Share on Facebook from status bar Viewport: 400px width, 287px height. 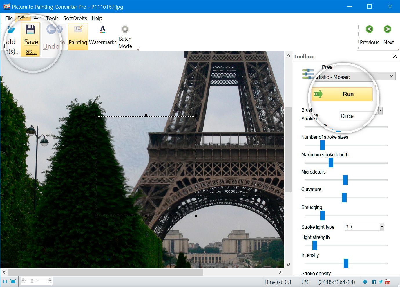point(374,281)
